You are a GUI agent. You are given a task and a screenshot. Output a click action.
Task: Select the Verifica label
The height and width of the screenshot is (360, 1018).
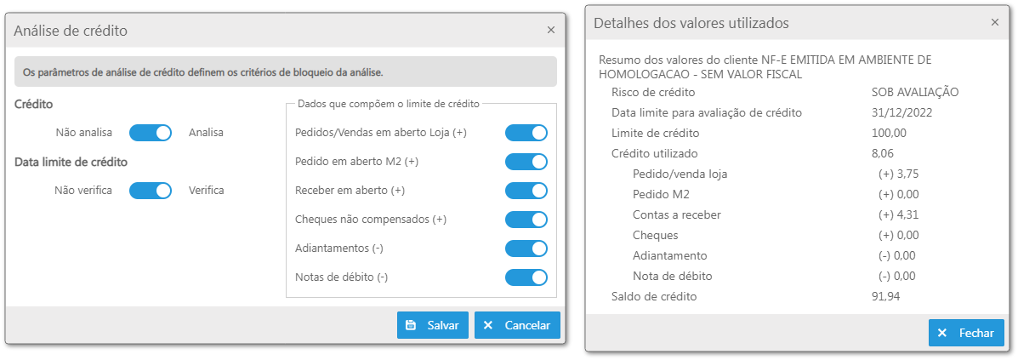[207, 191]
